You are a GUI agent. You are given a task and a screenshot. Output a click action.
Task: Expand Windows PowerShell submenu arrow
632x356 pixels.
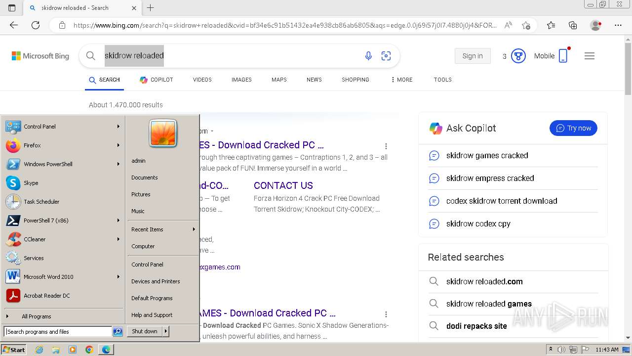[x=118, y=164]
